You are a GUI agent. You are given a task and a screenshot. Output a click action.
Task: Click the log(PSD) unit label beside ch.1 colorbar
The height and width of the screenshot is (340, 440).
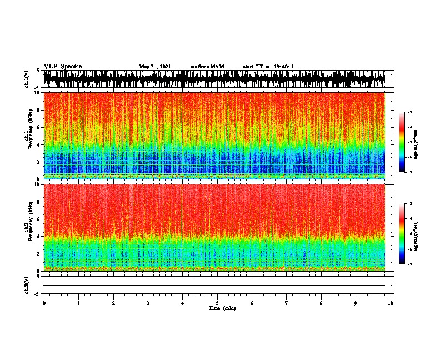(x=416, y=144)
